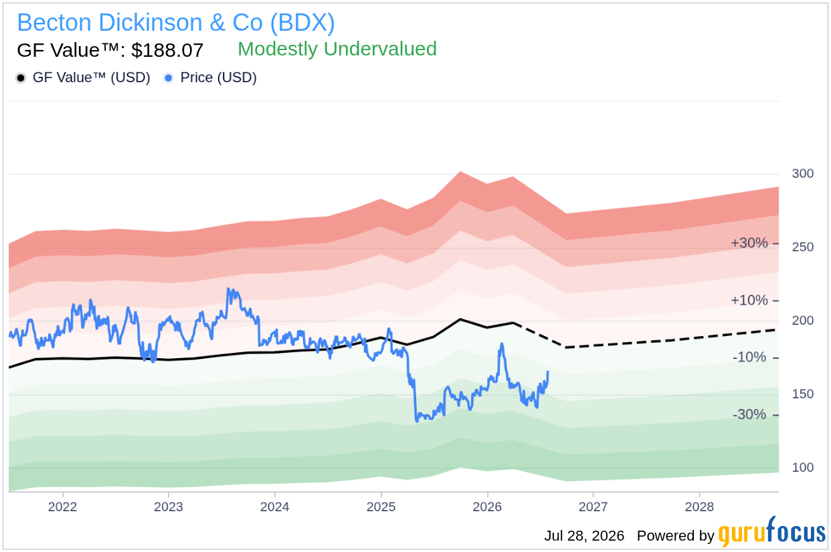Select the 2024 x-axis label
The height and width of the screenshot is (552, 831).
click(274, 507)
